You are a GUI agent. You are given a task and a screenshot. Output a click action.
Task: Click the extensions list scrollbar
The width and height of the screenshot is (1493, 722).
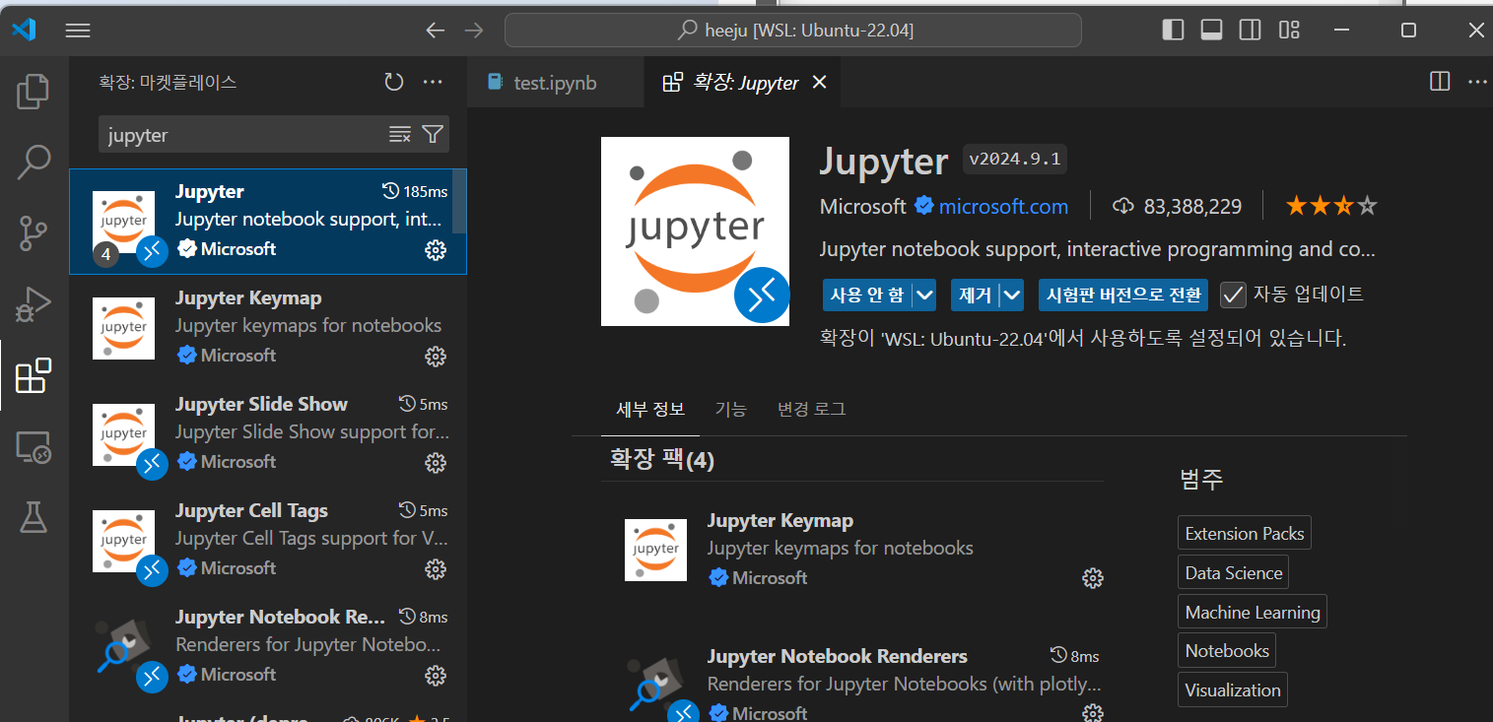point(459,202)
